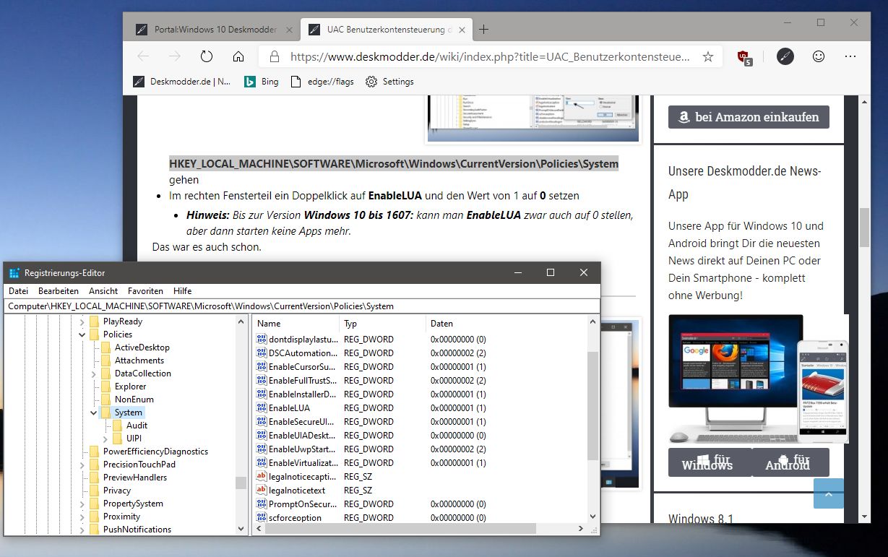
Task: Click the icon of PromptOnSecur... value
Action: pos(262,504)
